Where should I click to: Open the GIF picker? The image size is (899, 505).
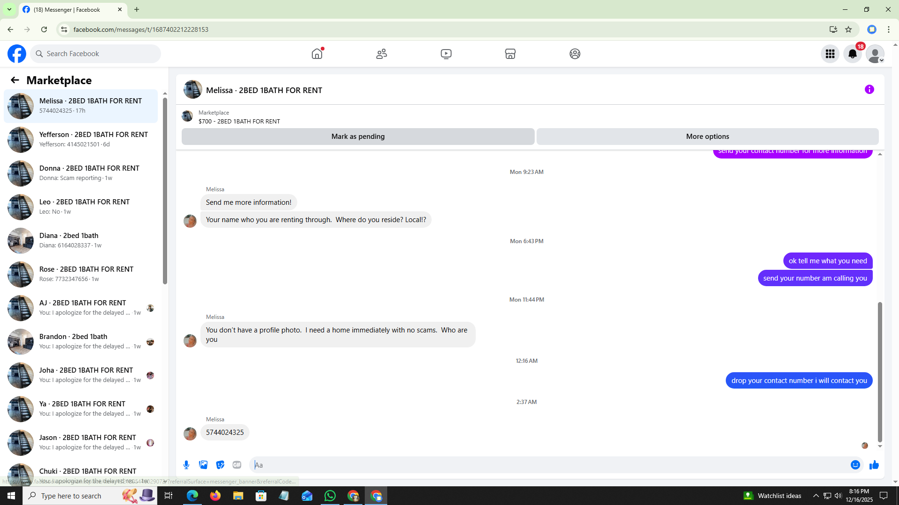tap(237, 465)
